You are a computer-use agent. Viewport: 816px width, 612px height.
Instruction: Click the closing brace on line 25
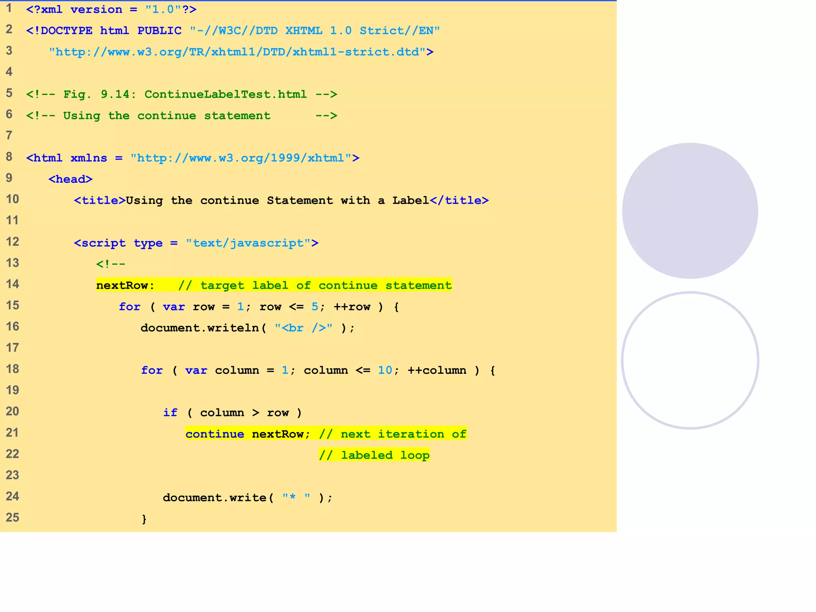[144, 519]
